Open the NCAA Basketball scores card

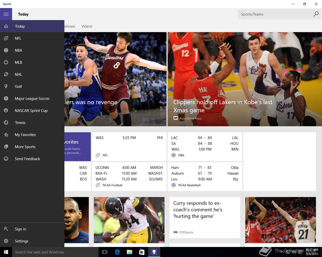(205, 176)
